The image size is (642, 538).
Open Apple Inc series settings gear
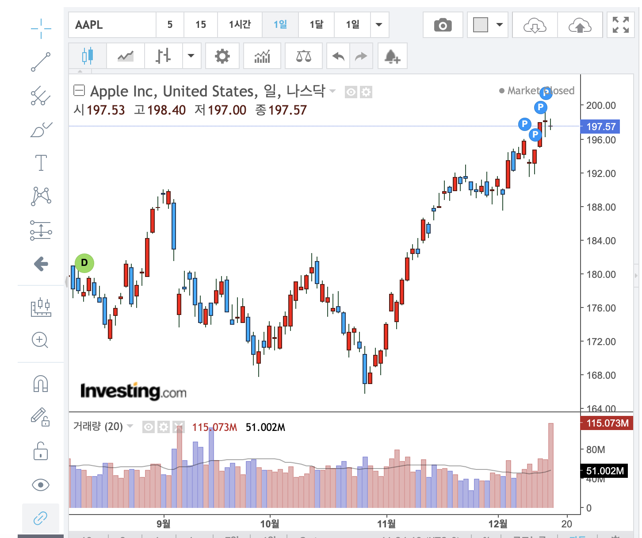tap(366, 92)
